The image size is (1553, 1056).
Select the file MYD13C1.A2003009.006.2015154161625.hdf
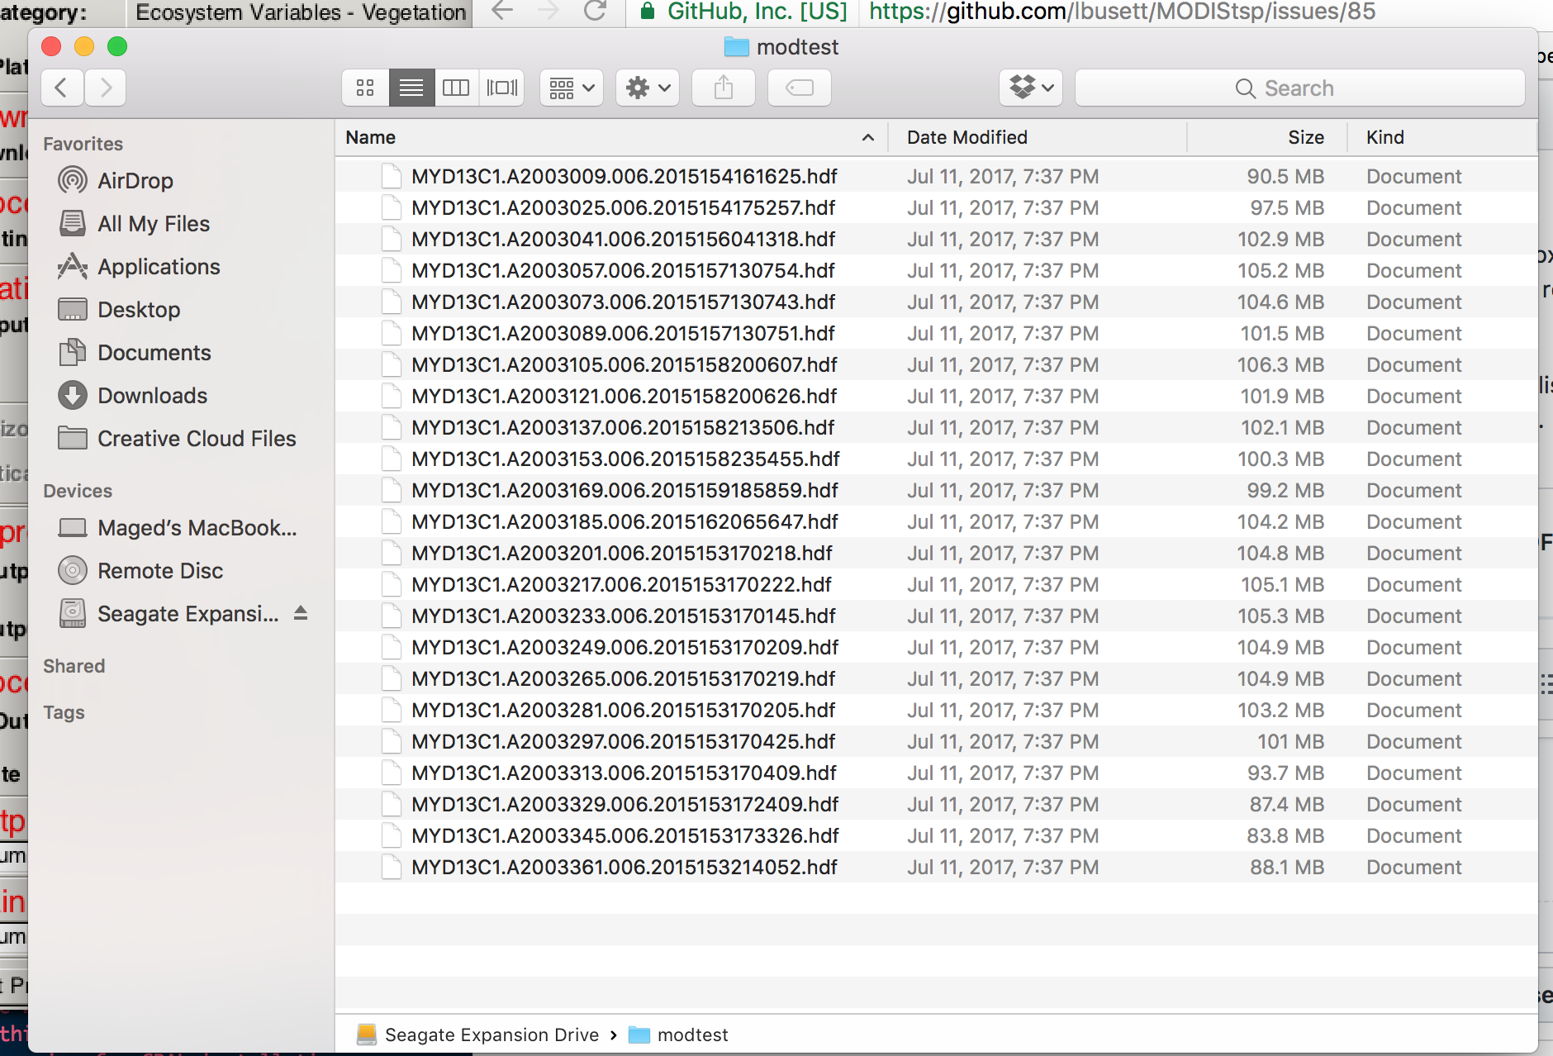pos(625,176)
